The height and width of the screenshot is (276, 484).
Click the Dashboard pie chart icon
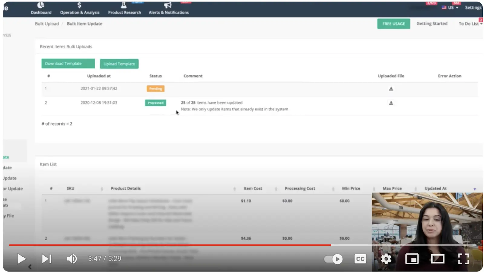(41, 5)
